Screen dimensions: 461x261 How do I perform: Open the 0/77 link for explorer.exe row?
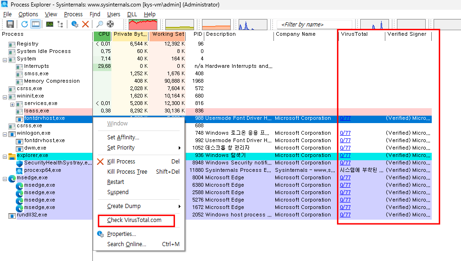(345, 156)
